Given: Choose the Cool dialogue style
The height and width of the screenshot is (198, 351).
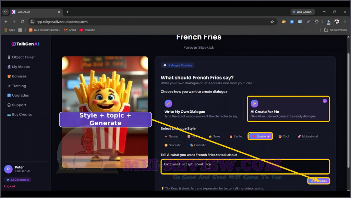Looking at the screenshot, I should pyautogui.click(x=283, y=136).
